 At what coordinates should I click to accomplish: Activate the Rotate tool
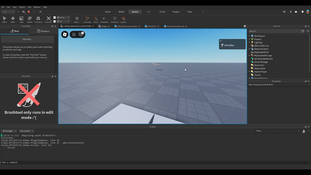[x=30, y=19]
